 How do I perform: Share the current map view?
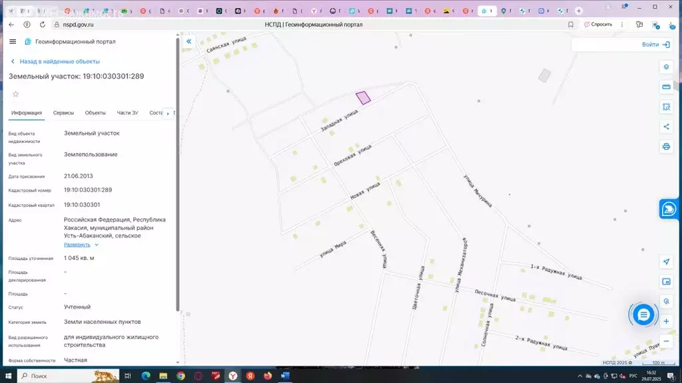coord(666,126)
